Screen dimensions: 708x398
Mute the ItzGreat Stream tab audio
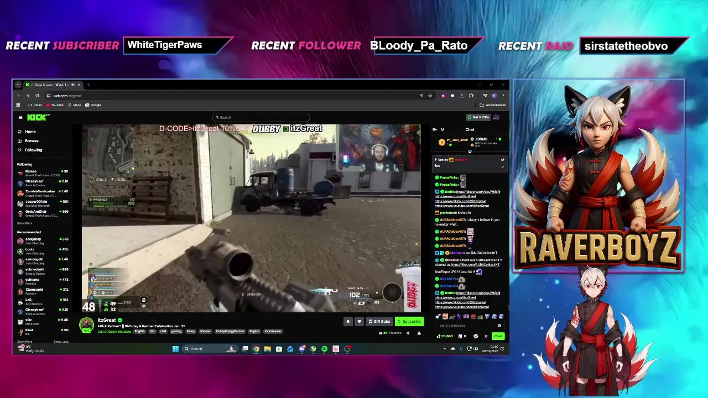coord(72,85)
